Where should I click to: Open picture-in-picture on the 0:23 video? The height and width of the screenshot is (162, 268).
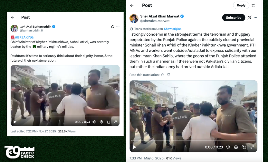244,147
